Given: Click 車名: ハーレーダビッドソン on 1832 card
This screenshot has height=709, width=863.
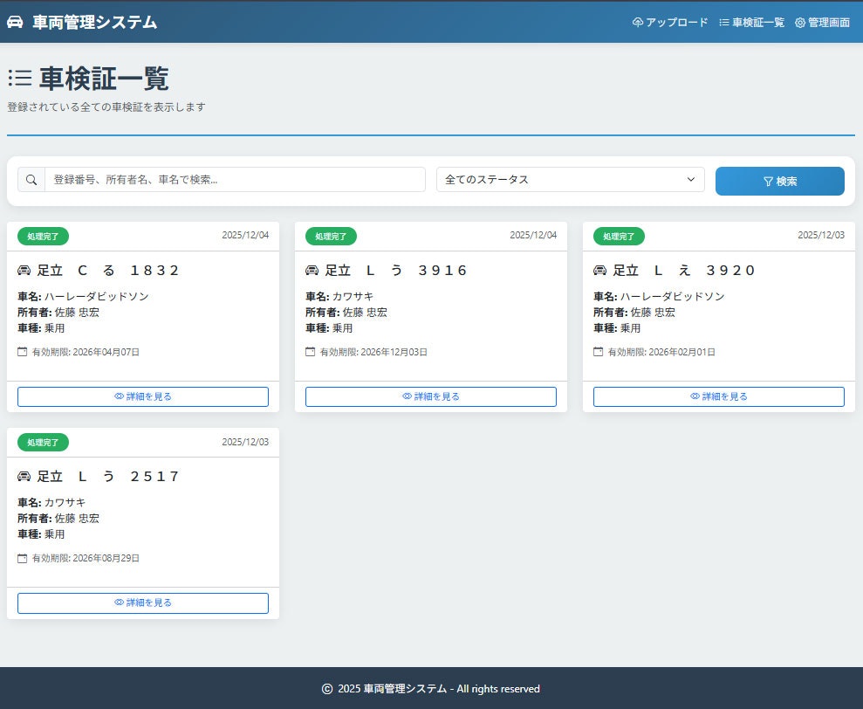Looking at the screenshot, I should (x=83, y=296).
